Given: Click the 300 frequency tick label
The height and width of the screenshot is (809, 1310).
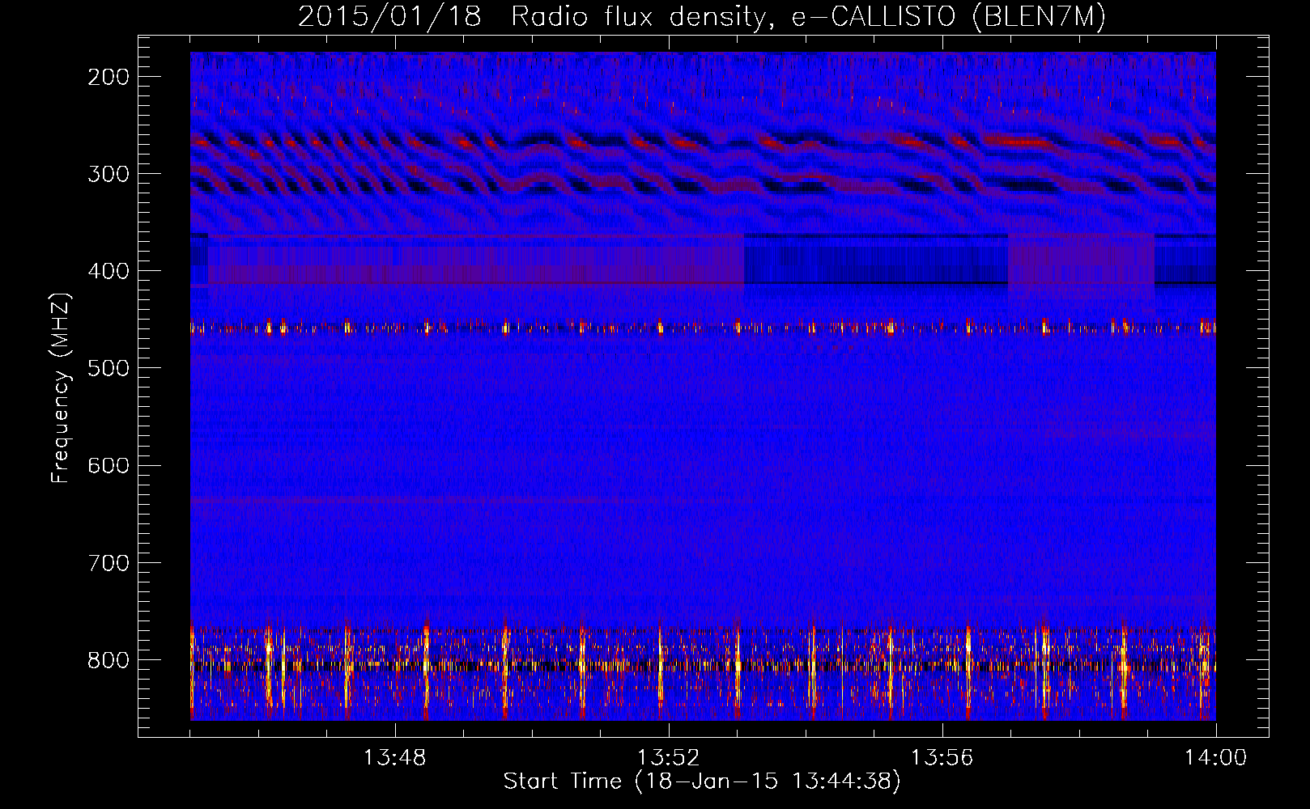Looking at the screenshot, I should click(x=108, y=174).
